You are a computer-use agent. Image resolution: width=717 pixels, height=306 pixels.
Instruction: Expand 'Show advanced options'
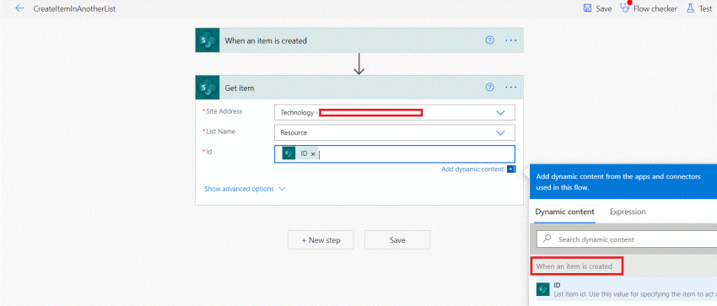point(245,189)
